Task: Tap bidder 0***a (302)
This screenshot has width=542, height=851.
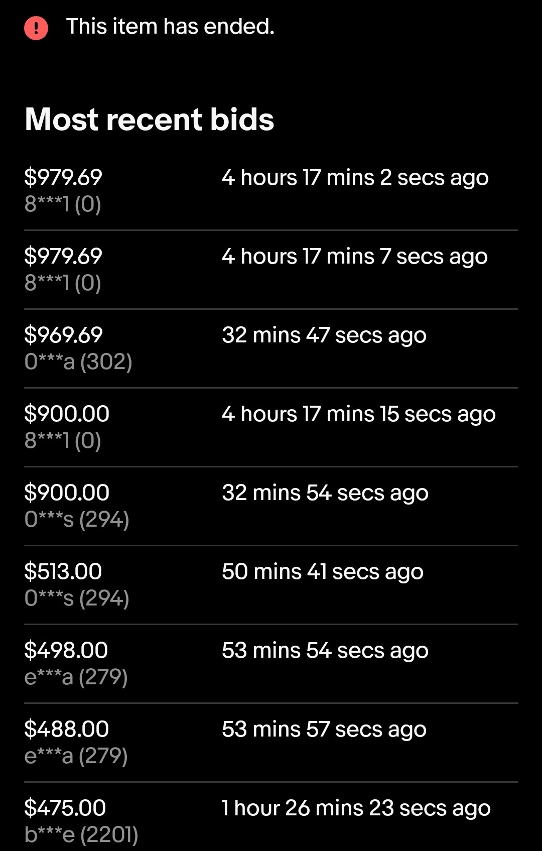Action: (x=78, y=361)
